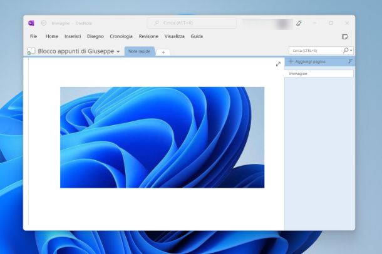This screenshot has width=382, height=254.
Task: Open the Disegno ribbon tab
Action: [x=95, y=36]
